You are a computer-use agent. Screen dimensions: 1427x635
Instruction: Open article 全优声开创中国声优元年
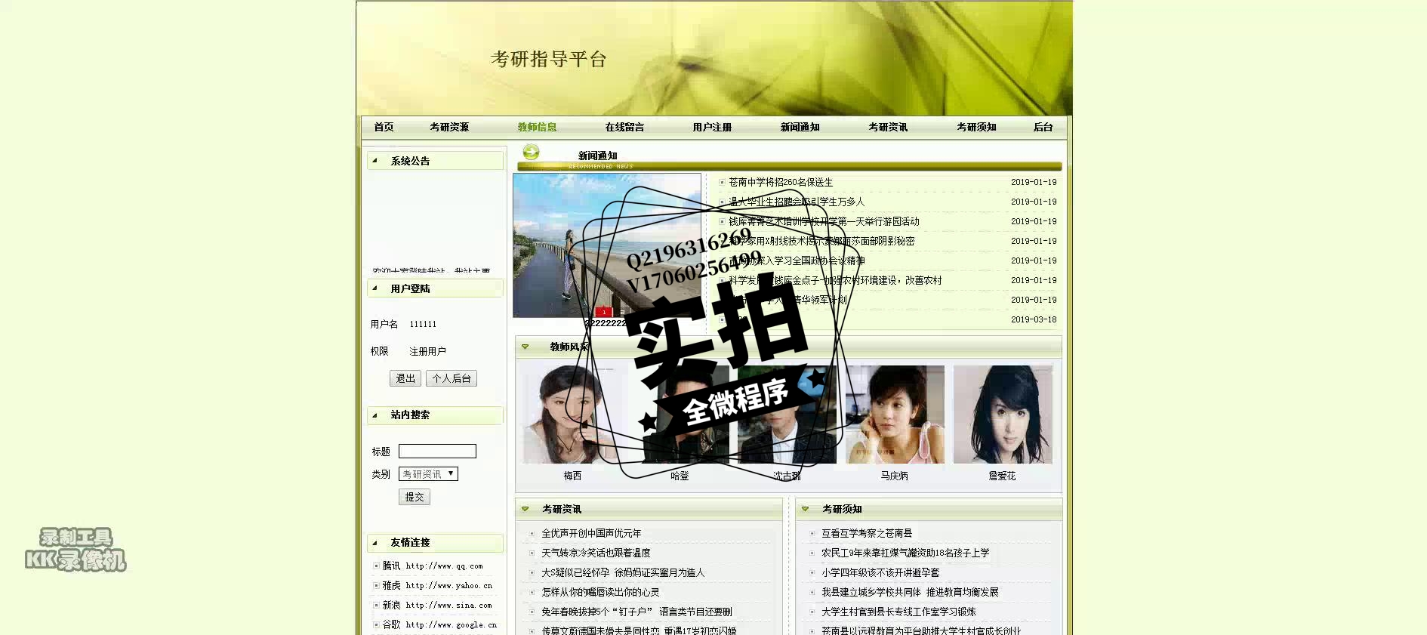pyautogui.click(x=591, y=533)
